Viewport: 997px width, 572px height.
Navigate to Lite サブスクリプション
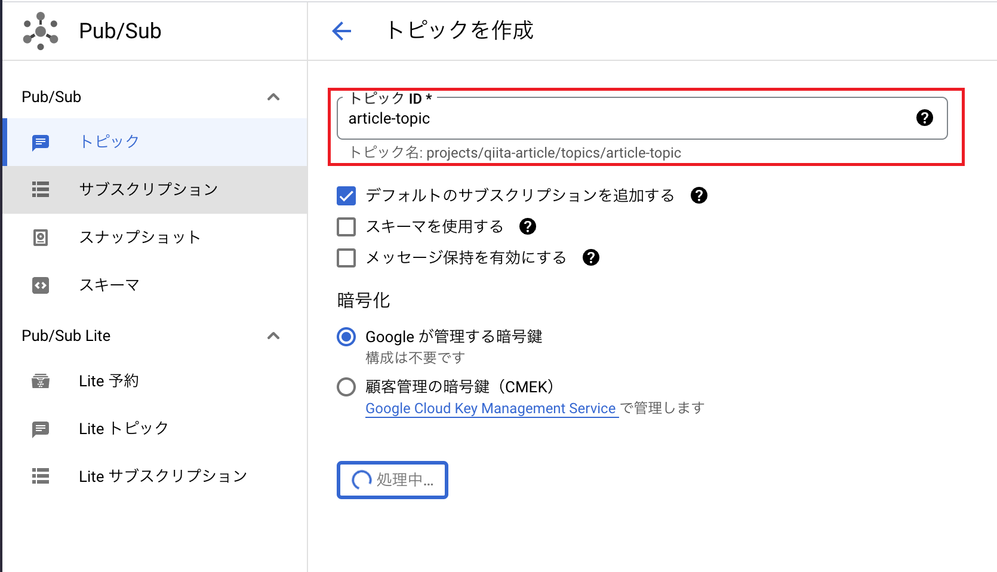coord(163,476)
